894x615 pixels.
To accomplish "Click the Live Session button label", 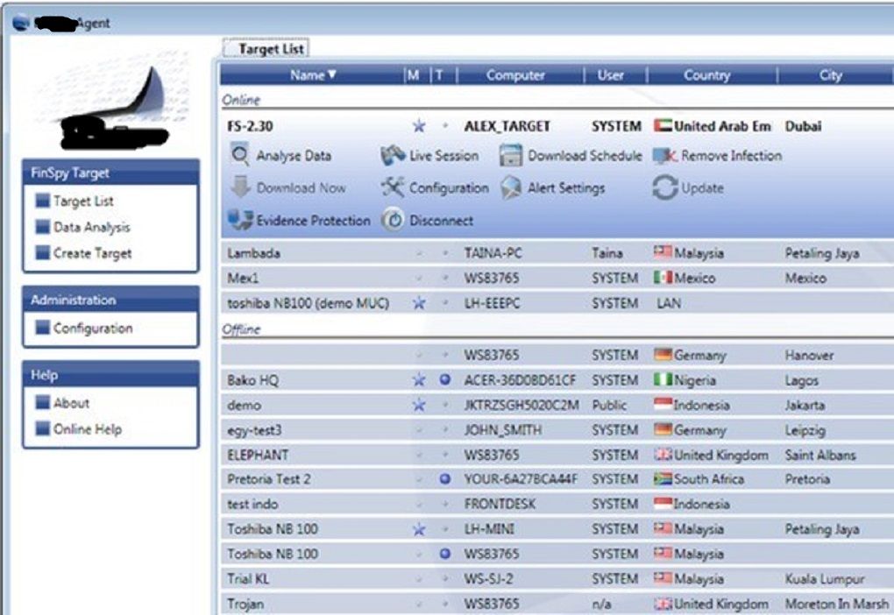I will 444,156.
